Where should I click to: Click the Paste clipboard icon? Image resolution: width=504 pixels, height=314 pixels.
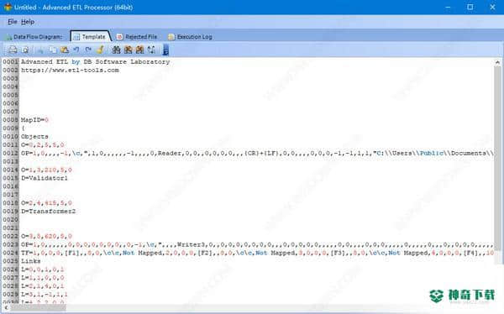(x=65, y=50)
